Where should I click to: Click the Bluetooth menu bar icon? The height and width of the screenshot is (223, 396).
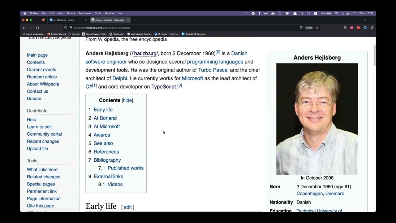point(302,13)
